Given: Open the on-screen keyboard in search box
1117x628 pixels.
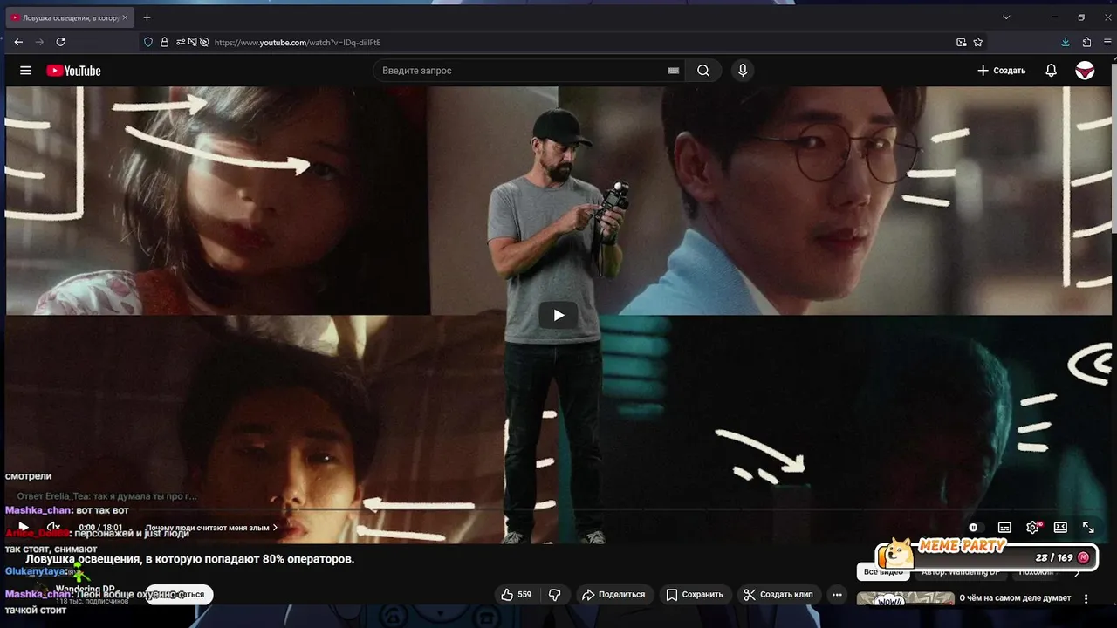Looking at the screenshot, I should point(674,71).
